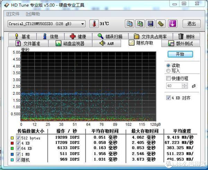
Task: Toggle the 1 MB checkbox
Action: 18,154
